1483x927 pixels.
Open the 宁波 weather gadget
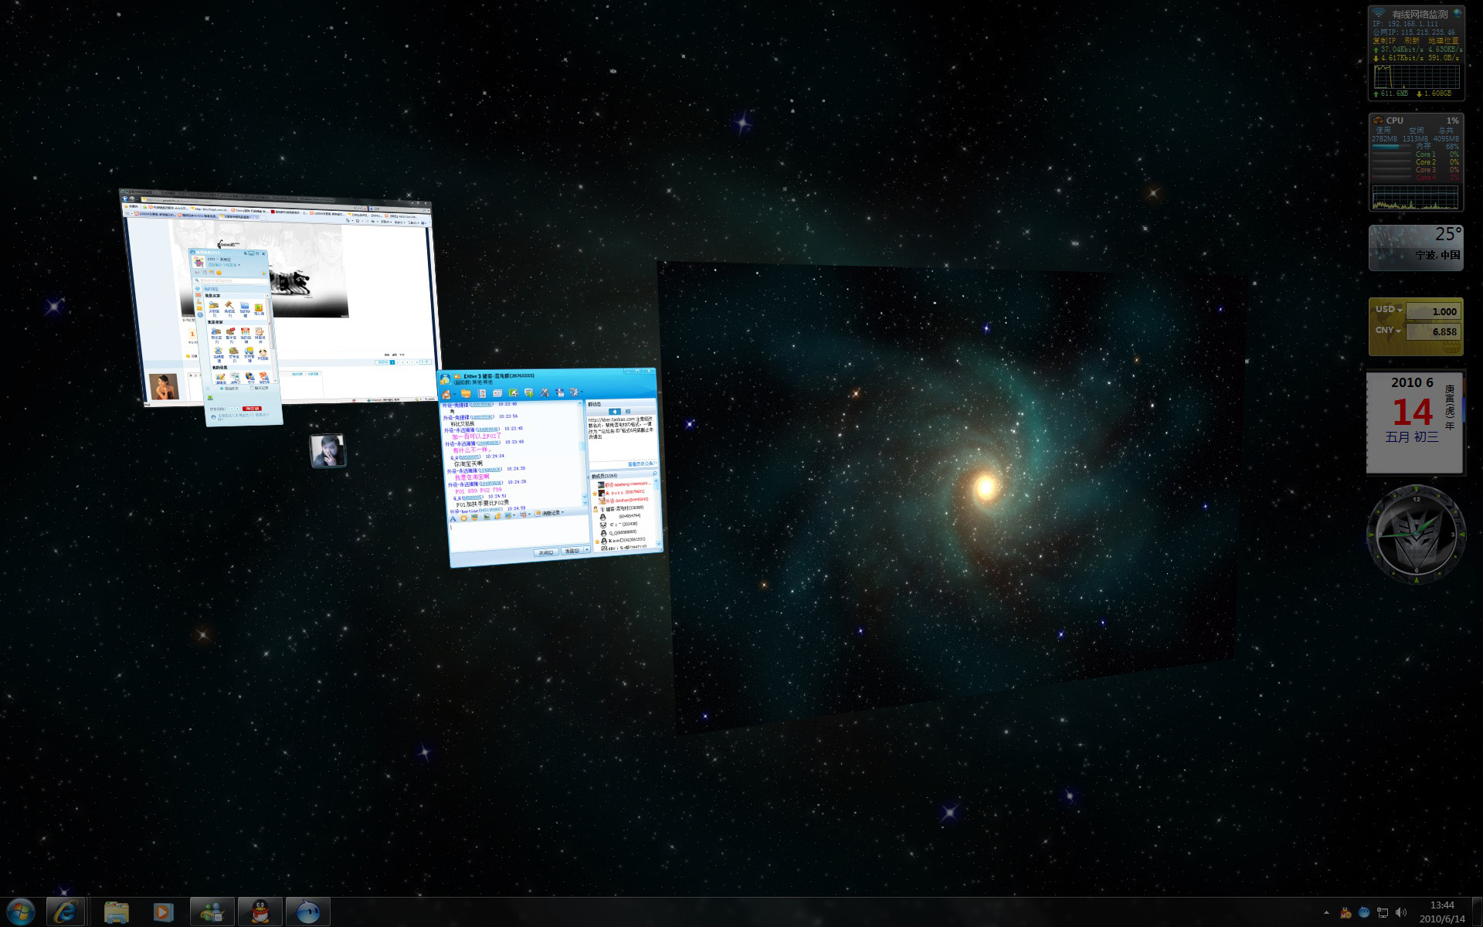pyautogui.click(x=1416, y=248)
